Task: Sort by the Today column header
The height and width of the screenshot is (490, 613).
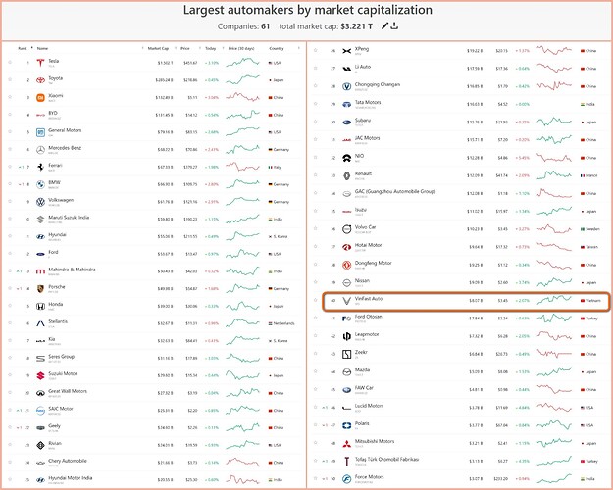Action: [x=210, y=46]
